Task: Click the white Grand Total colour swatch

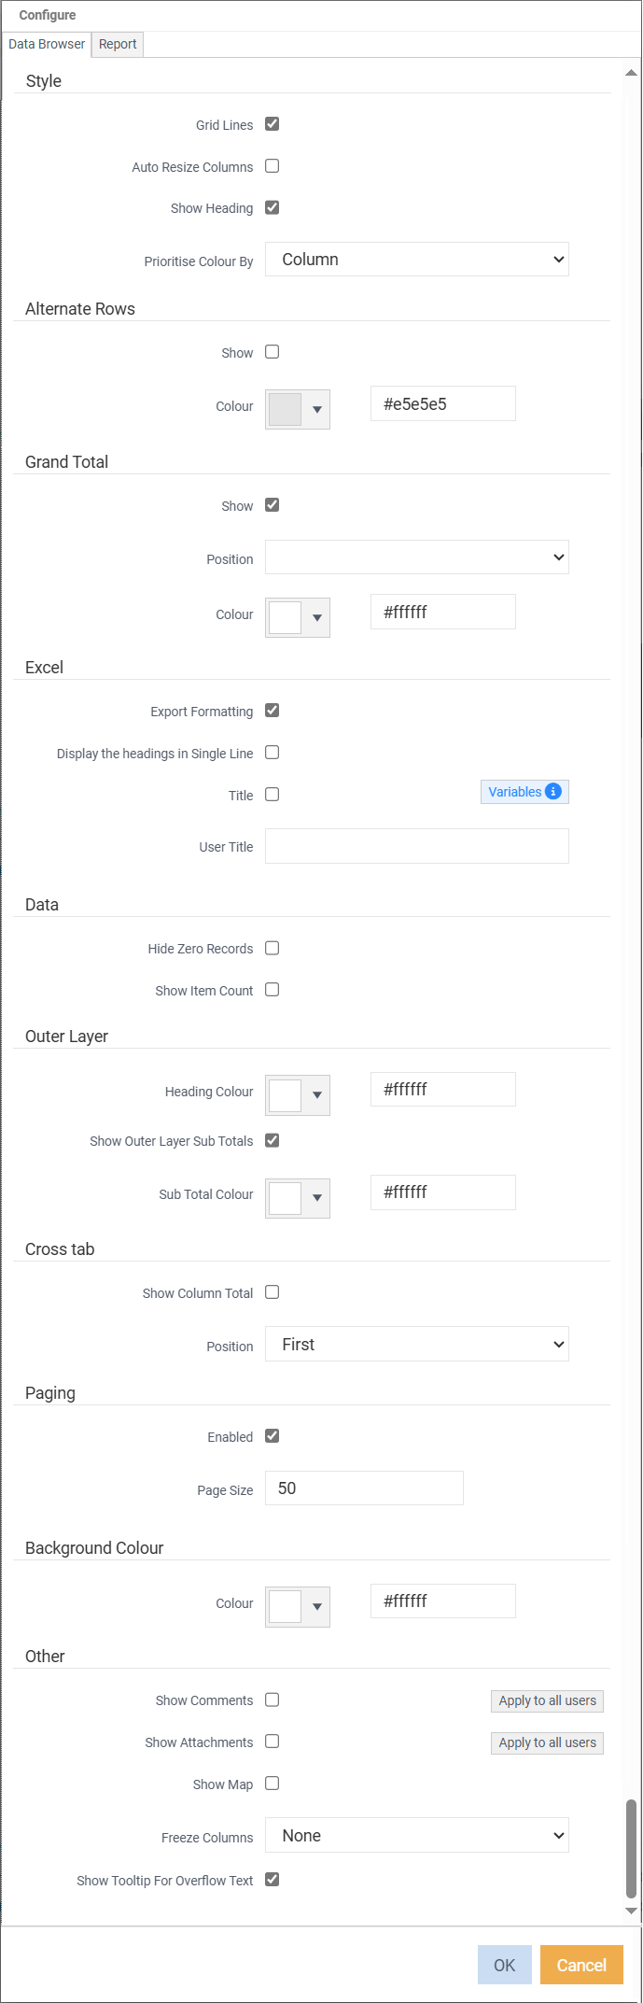Action: click(x=284, y=617)
